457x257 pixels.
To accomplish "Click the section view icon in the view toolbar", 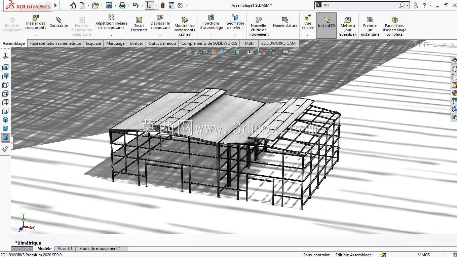I will (x=205, y=52).
